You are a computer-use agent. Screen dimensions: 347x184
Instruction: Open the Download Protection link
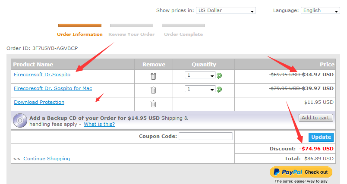point(39,102)
